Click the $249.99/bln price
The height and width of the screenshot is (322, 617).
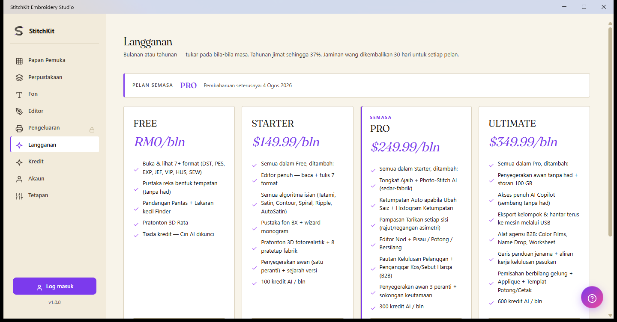[405, 147]
